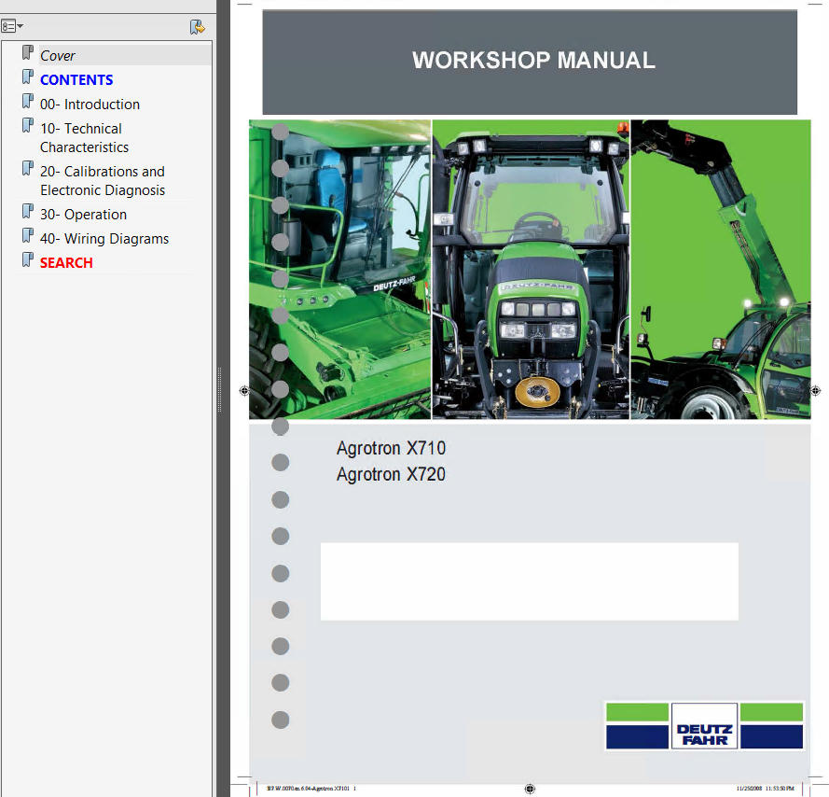Open the CONTENTS bookmark
Image resolution: width=829 pixels, height=797 pixels.
point(76,80)
